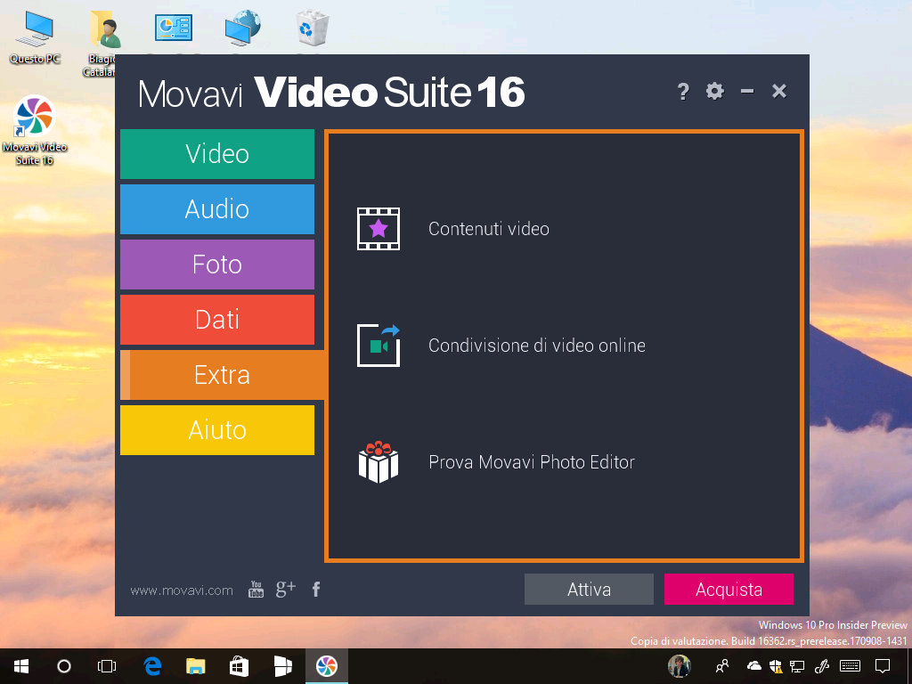
Task: Select the Network globe desktop icon
Action: click(x=242, y=28)
